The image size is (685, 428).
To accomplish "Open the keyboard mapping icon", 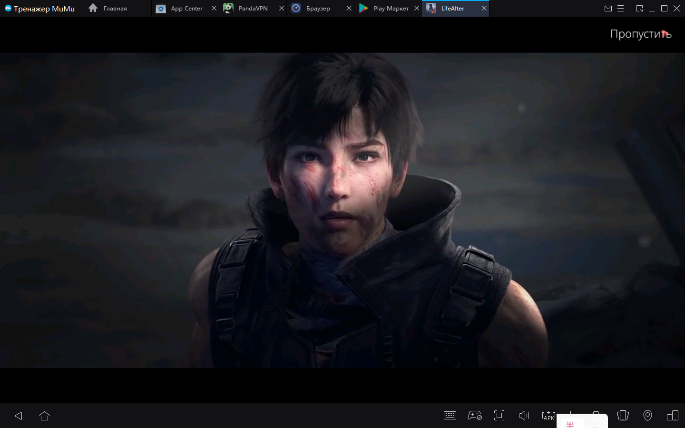I will click(450, 416).
